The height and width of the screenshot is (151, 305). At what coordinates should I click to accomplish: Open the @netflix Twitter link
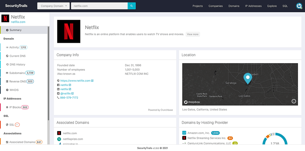[x=66, y=93]
